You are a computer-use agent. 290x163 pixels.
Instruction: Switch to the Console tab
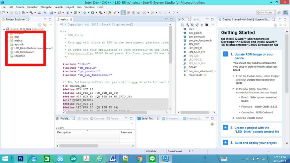click(97, 118)
